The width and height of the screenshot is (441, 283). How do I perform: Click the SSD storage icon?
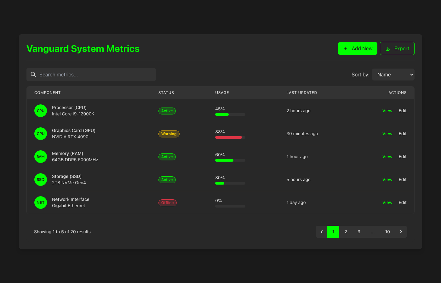click(x=40, y=179)
